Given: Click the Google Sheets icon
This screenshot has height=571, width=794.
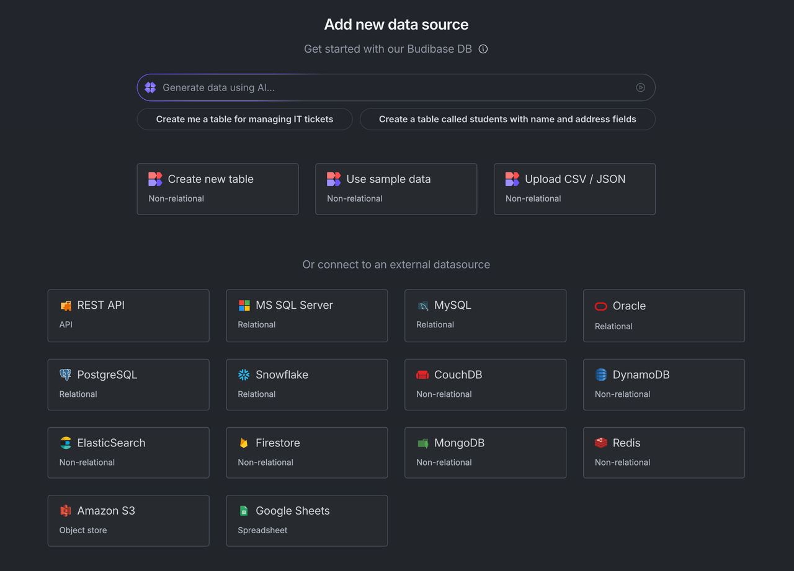Looking at the screenshot, I should pyautogui.click(x=244, y=511).
